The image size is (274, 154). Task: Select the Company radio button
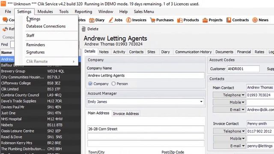[90, 84]
